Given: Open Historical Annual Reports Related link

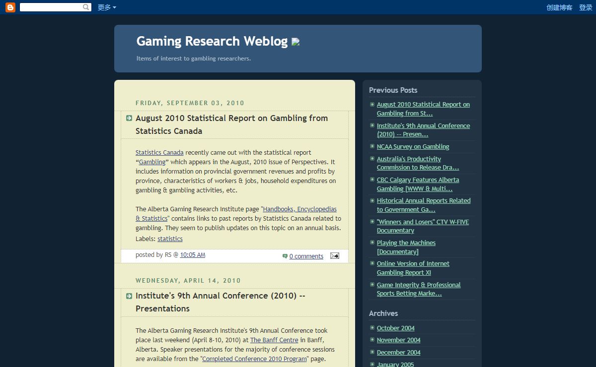Looking at the screenshot, I should [424, 205].
